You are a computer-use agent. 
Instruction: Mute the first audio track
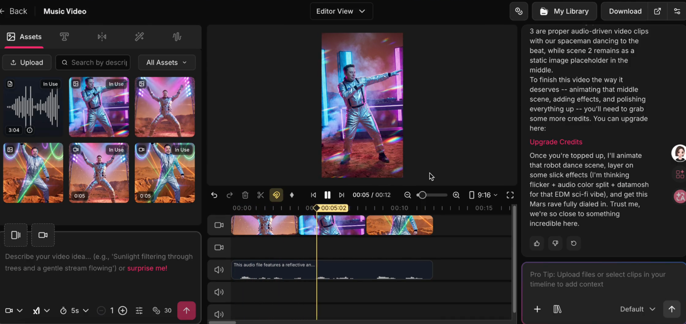[x=219, y=270]
